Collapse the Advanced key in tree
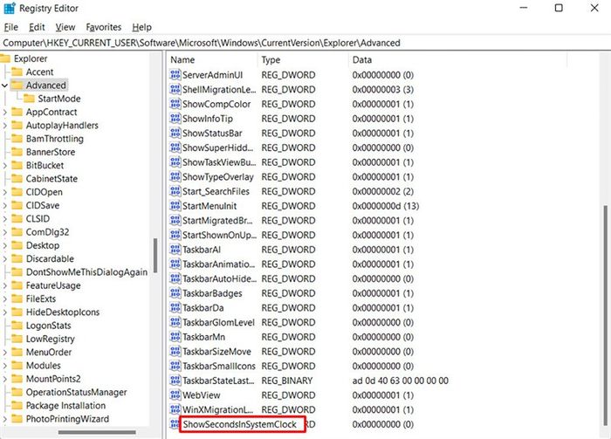The width and height of the screenshot is (611, 439). coord(4,86)
